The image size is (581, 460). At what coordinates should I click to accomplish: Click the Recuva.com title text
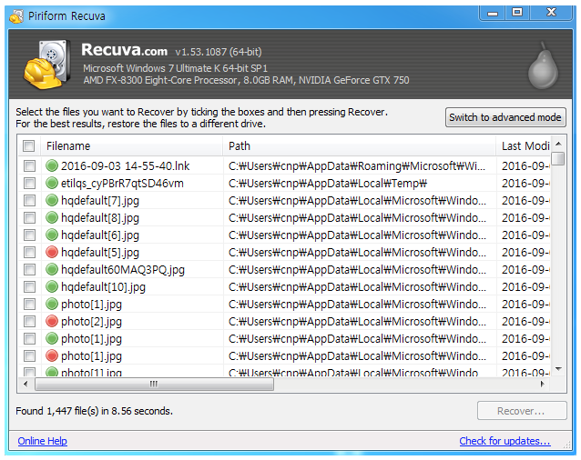click(125, 50)
